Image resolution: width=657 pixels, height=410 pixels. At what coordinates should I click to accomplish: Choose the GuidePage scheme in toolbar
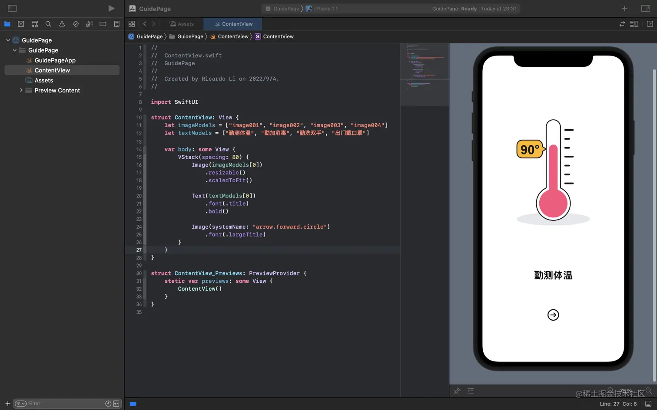[x=282, y=9]
